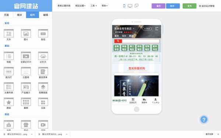Screen dimensions: 221x138
Task: Select the 导航 navigation component icon
Action: tap(8, 56)
